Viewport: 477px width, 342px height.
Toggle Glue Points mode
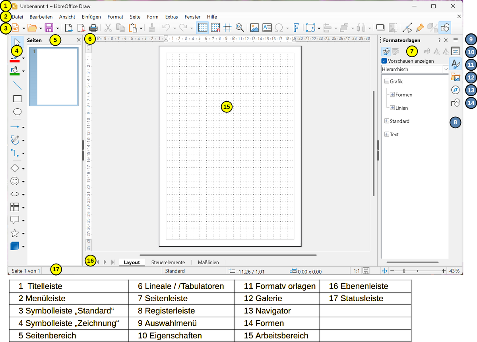coord(420,28)
